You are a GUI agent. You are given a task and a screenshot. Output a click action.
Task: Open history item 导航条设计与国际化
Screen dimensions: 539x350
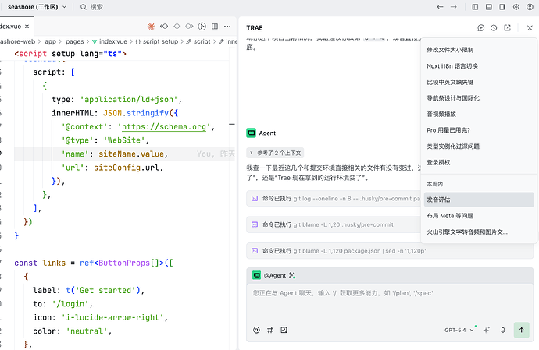click(x=479, y=98)
